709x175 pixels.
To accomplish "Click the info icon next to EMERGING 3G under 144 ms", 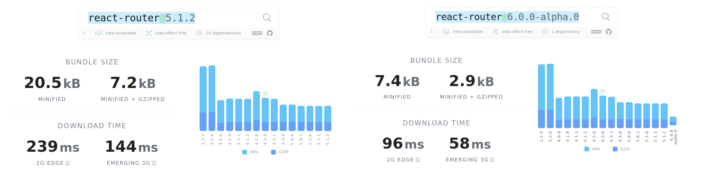I will coord(154,163).
